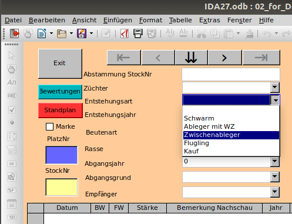Click the double down-arrow navigation button

point(192,58)
